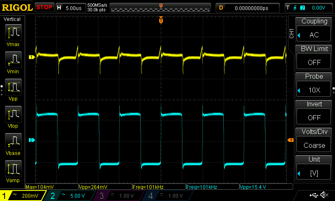
Task: Click the speaker mute icon
Action: click(x=324, y=195)
